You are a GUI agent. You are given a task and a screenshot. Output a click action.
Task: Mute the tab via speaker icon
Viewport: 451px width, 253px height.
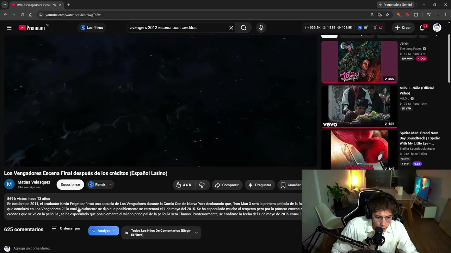[54, 5]
